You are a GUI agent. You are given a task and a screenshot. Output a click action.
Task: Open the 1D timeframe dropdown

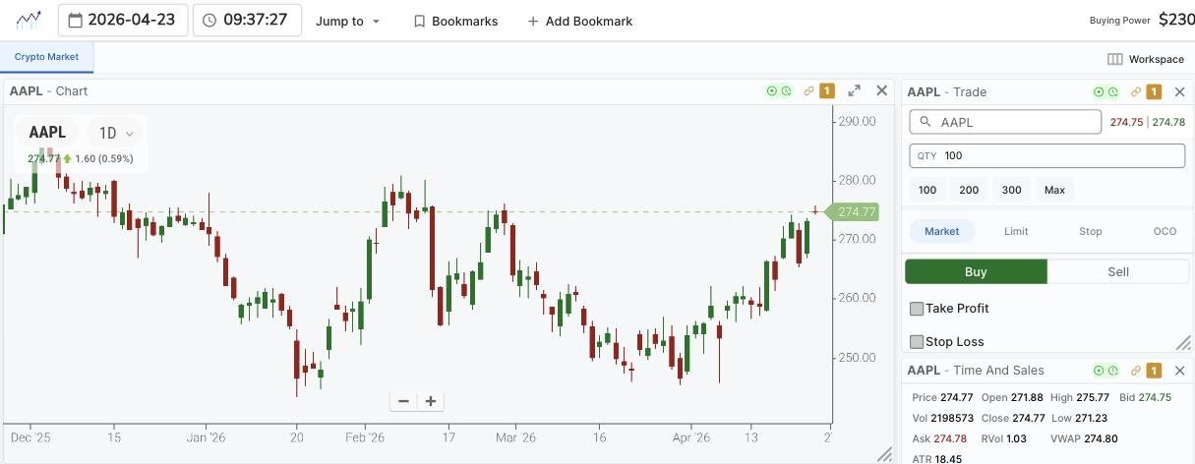(116, 133)
